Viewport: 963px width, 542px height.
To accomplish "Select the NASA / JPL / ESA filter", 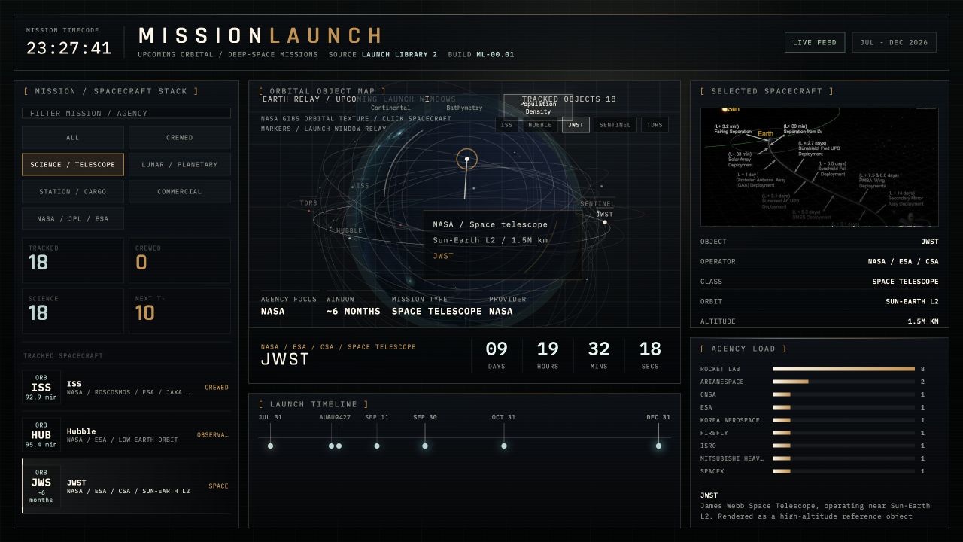I will 73,219.
